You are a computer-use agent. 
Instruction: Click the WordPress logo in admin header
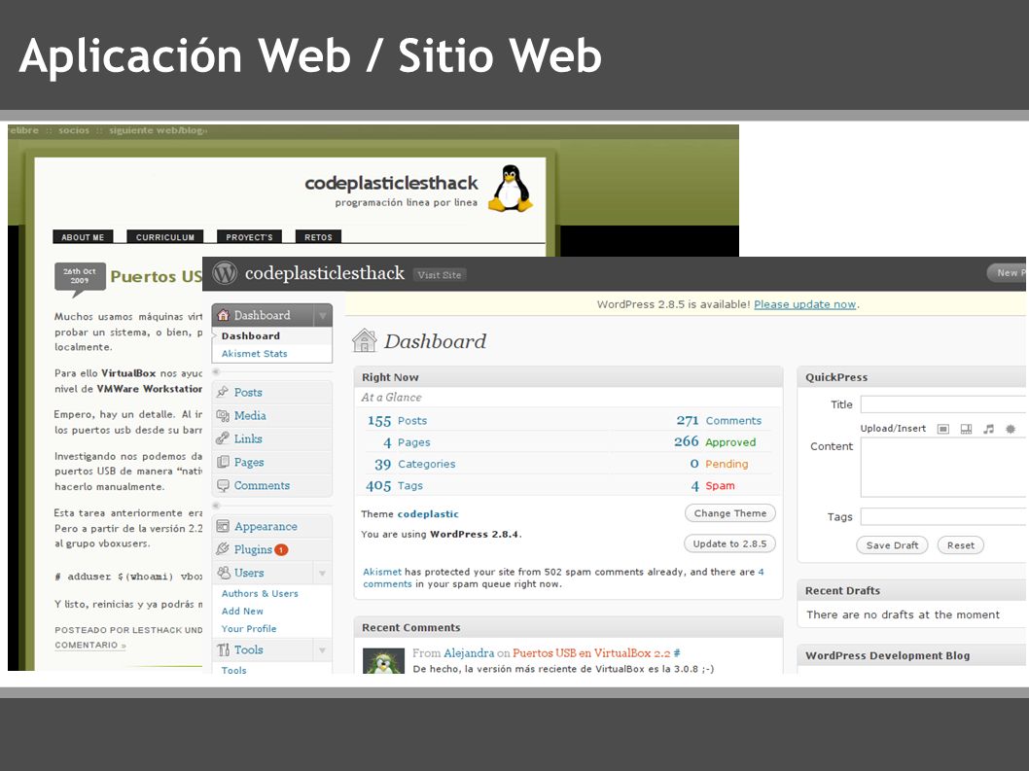[225, 273]
